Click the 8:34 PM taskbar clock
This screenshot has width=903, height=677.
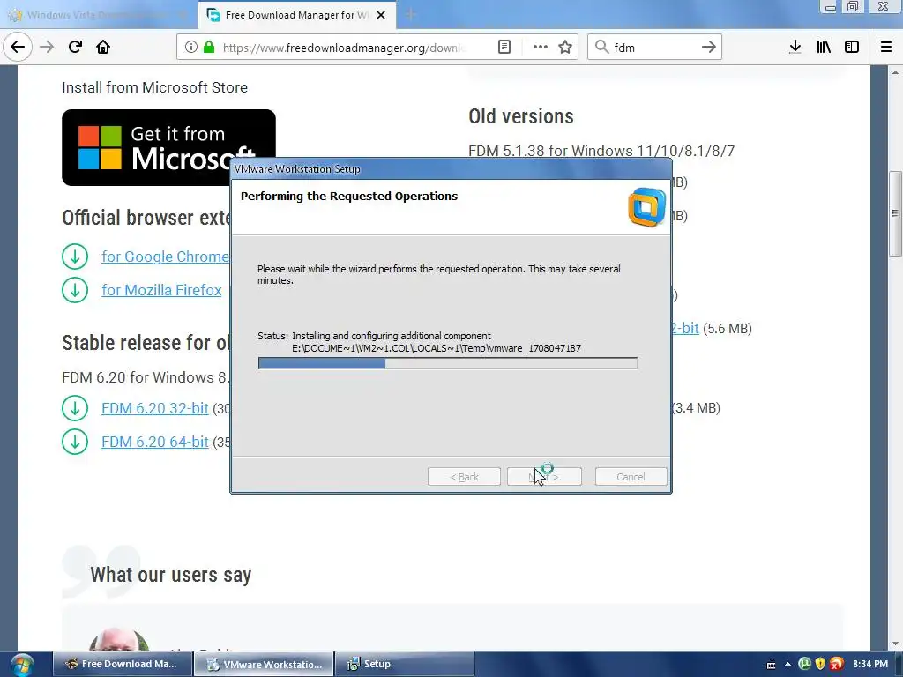click(870, 665)
